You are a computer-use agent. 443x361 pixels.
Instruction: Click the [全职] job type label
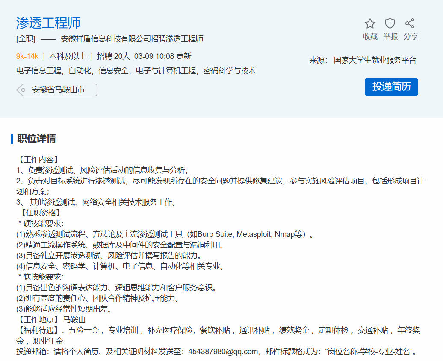tap(26, 39)
